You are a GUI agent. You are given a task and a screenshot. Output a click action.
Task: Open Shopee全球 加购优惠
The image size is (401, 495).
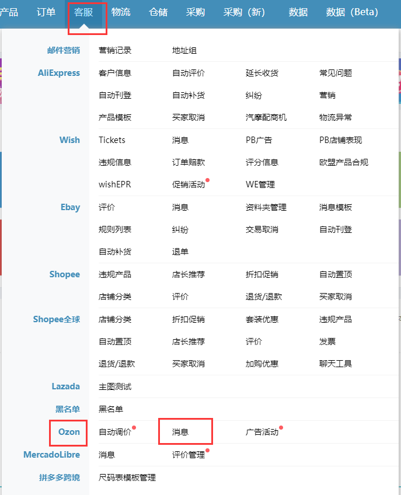pos(262,364)
